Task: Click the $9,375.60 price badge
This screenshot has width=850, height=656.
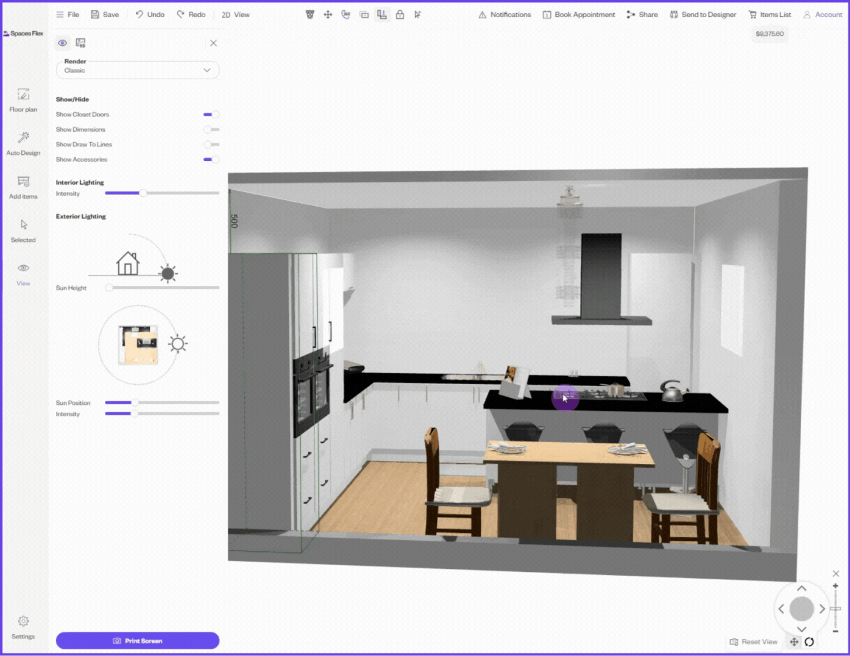Action: [x=770, y=34]
